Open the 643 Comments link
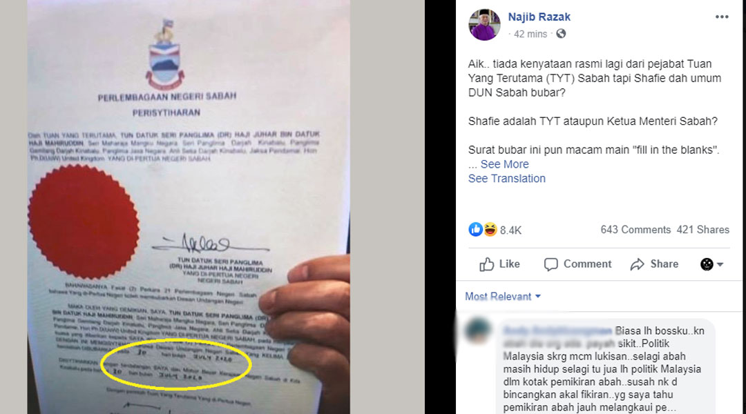 (x=635, y=230)
